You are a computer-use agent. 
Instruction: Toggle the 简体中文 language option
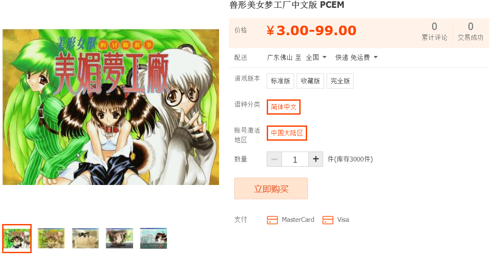tap(283, 107)
